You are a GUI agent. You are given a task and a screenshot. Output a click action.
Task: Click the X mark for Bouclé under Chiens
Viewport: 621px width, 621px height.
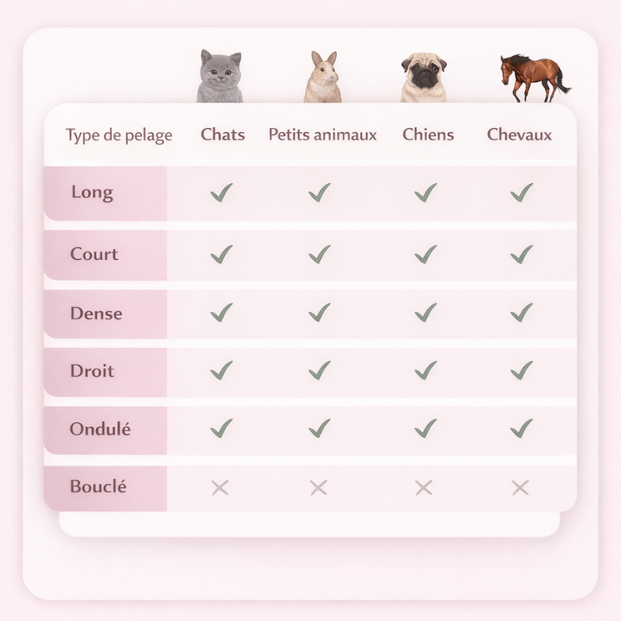[x=424, y=487]
